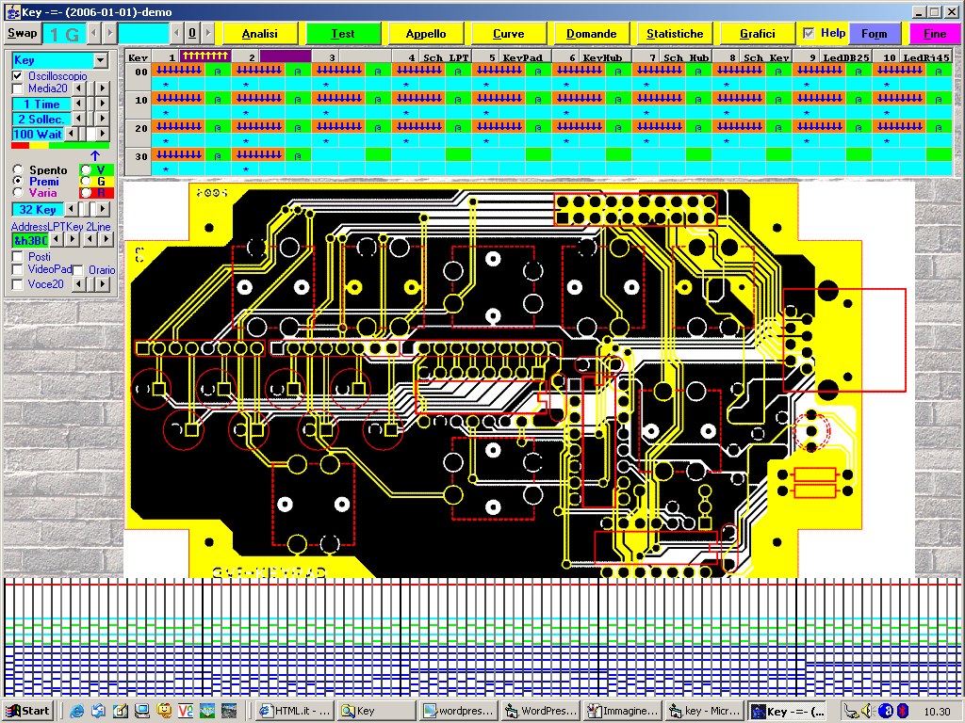Click right arrow of 100 Wait slider
The width and height of the screenshot is (965, 723).
[103, 135]
